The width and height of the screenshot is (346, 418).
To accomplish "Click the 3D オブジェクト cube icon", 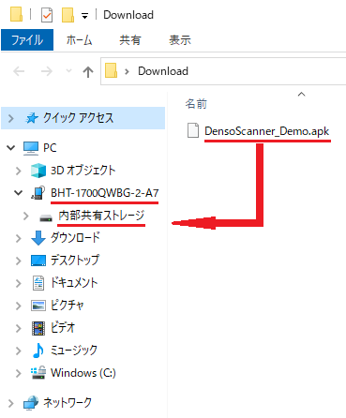I will pos(38,171).
